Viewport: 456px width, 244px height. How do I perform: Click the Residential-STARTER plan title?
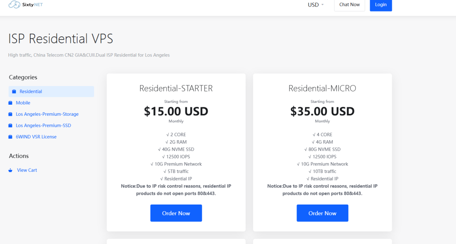(x=176, y=88)
